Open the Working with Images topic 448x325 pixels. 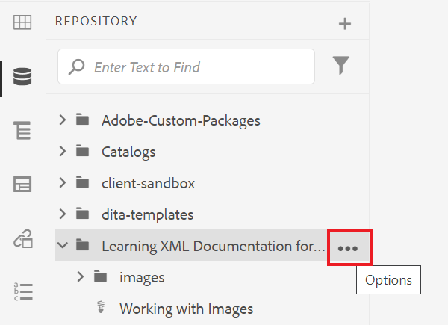pyautogui.click(x=186, y=309)
